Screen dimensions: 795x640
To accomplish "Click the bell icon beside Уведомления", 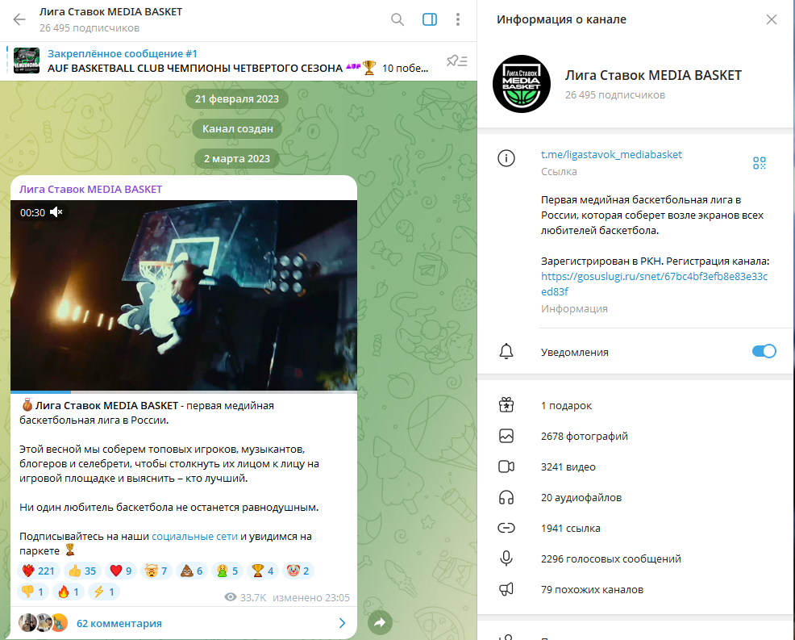I will click(x=506, y=351).
